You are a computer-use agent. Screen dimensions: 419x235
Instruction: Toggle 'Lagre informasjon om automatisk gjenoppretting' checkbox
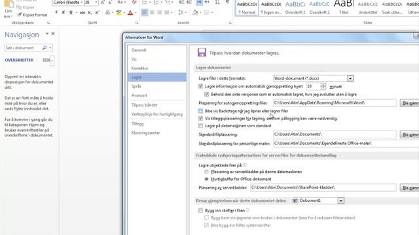200,86
